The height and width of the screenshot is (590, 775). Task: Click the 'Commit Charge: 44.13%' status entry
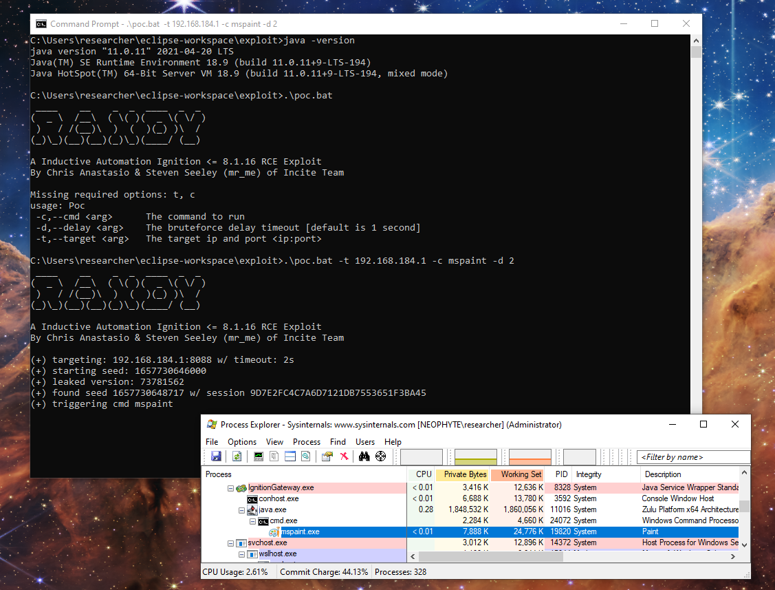click(x=324, y=571)
